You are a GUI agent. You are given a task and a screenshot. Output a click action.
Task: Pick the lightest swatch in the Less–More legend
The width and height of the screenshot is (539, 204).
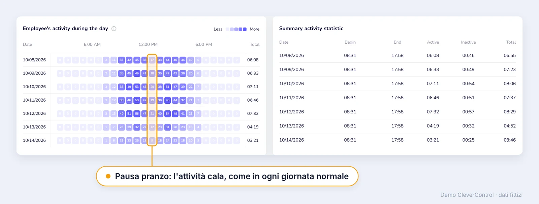pos(227,29)
